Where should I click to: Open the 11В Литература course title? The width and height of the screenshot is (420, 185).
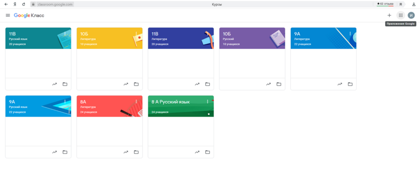point(155,34)
